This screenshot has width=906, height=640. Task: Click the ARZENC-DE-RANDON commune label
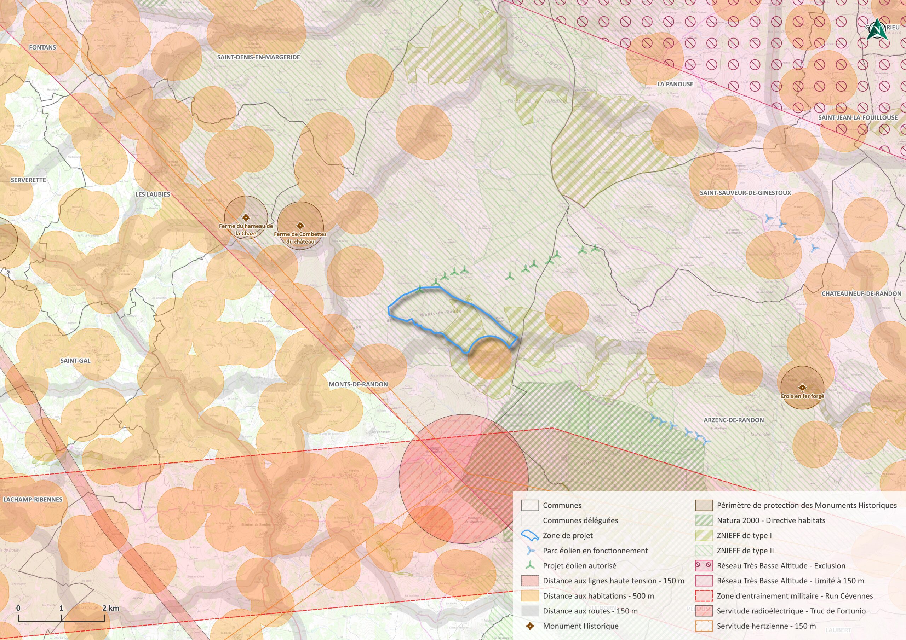click(x=734, y=420)
